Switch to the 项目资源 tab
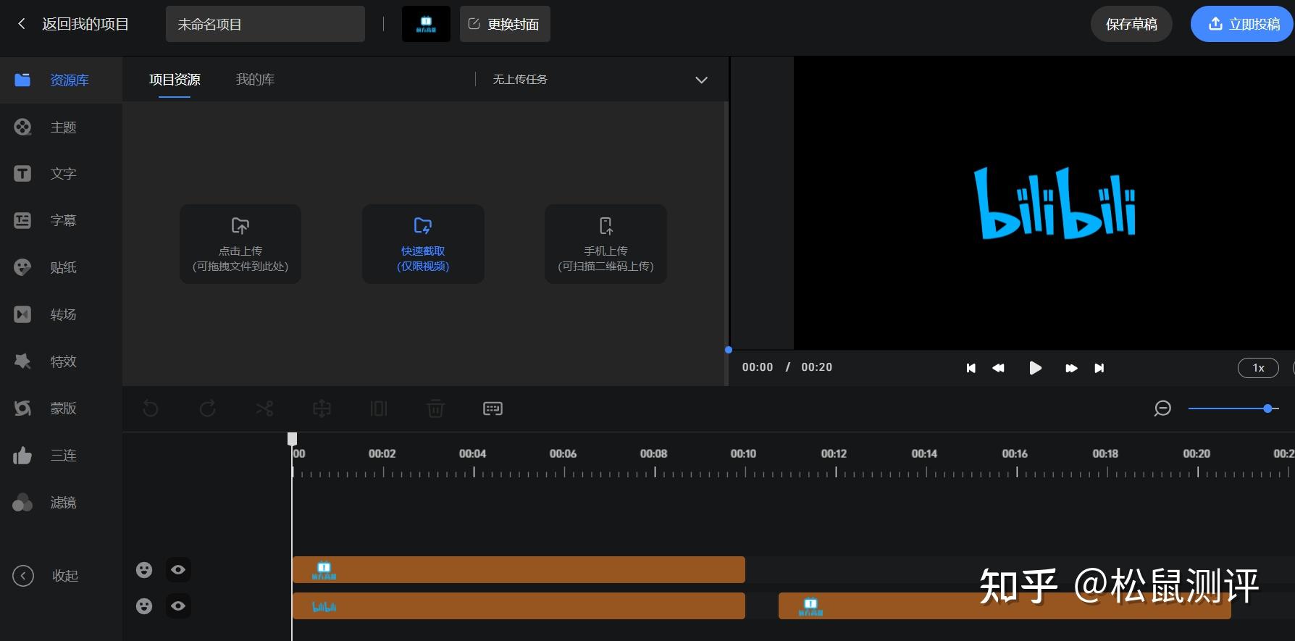This screenshot has width=1295, height=641. tap(175, 80)
